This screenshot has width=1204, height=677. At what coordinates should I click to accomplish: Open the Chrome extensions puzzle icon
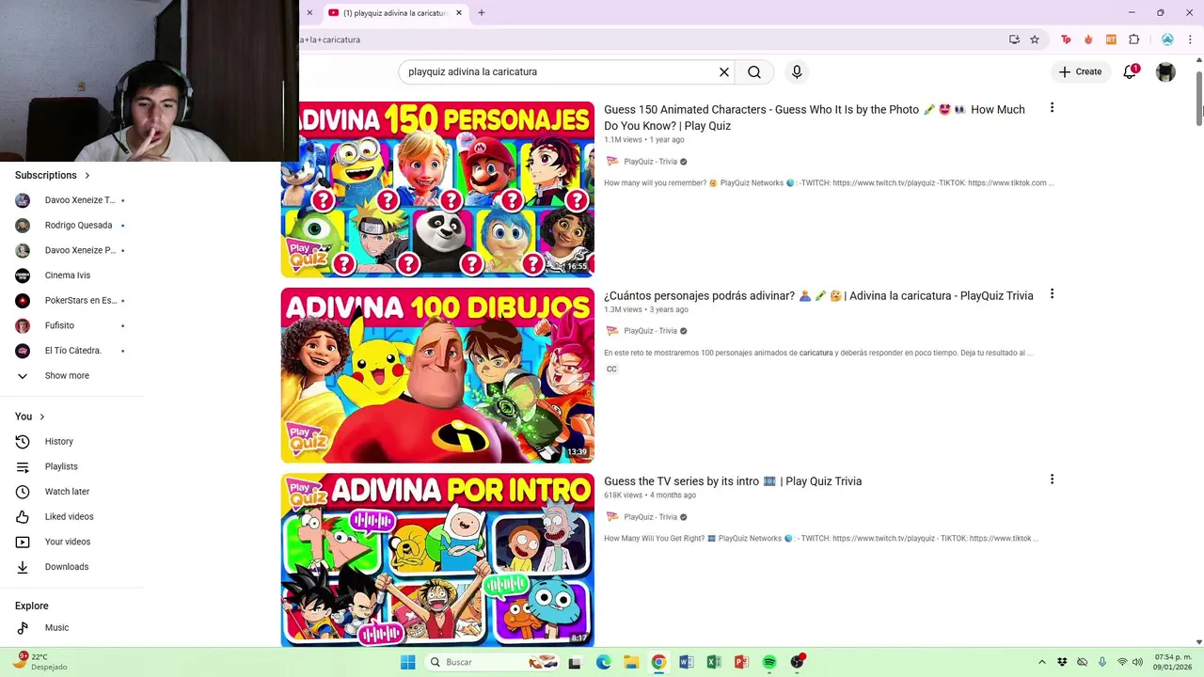pyautogui.click(x=1133, y=39)
